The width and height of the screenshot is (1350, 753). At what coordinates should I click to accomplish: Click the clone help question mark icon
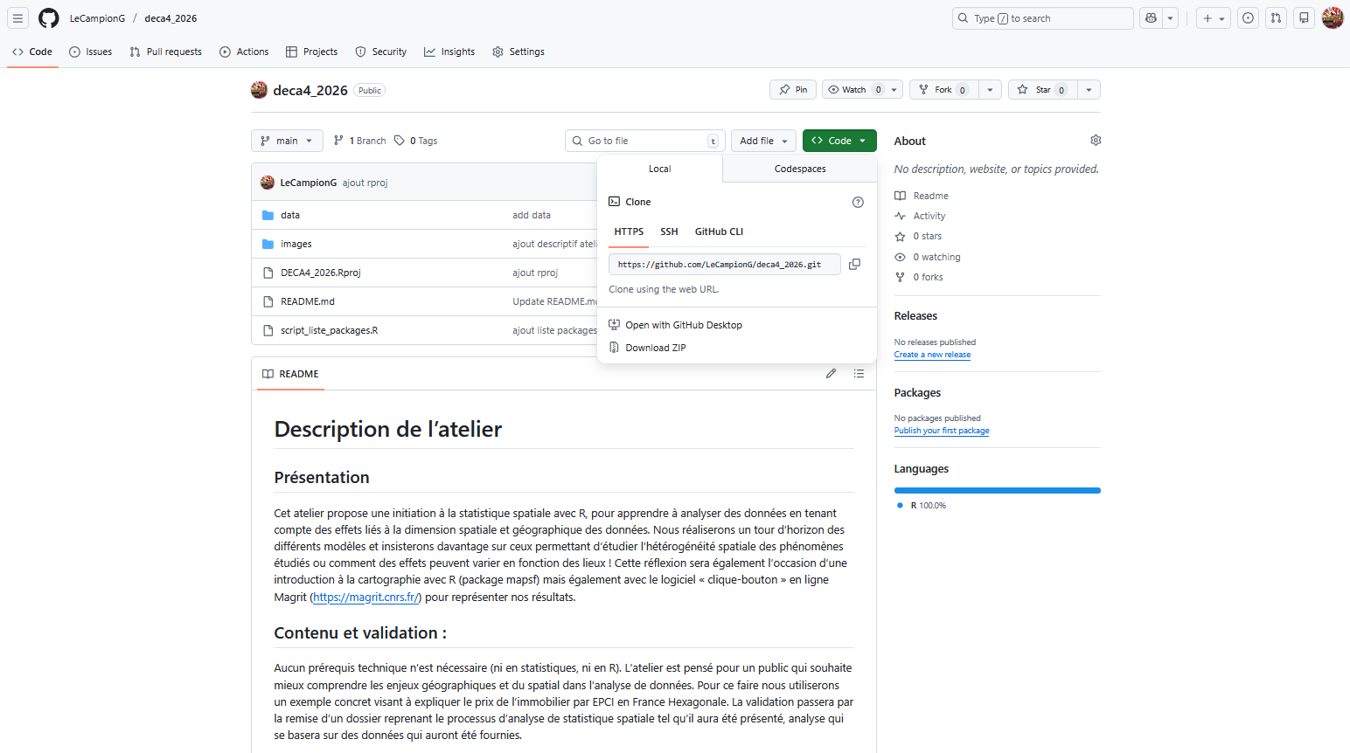[858, 202]
